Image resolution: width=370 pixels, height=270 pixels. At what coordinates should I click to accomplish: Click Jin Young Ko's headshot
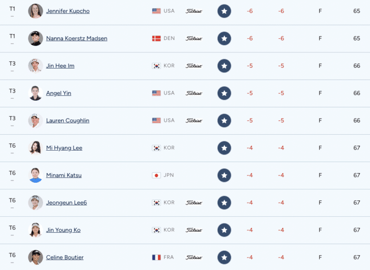(36, 230)
